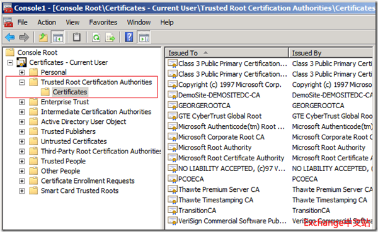Expand Third-Party Root Certification Authorities plus box
Viewport: 378px width, 232px height.
click(22, 152)
